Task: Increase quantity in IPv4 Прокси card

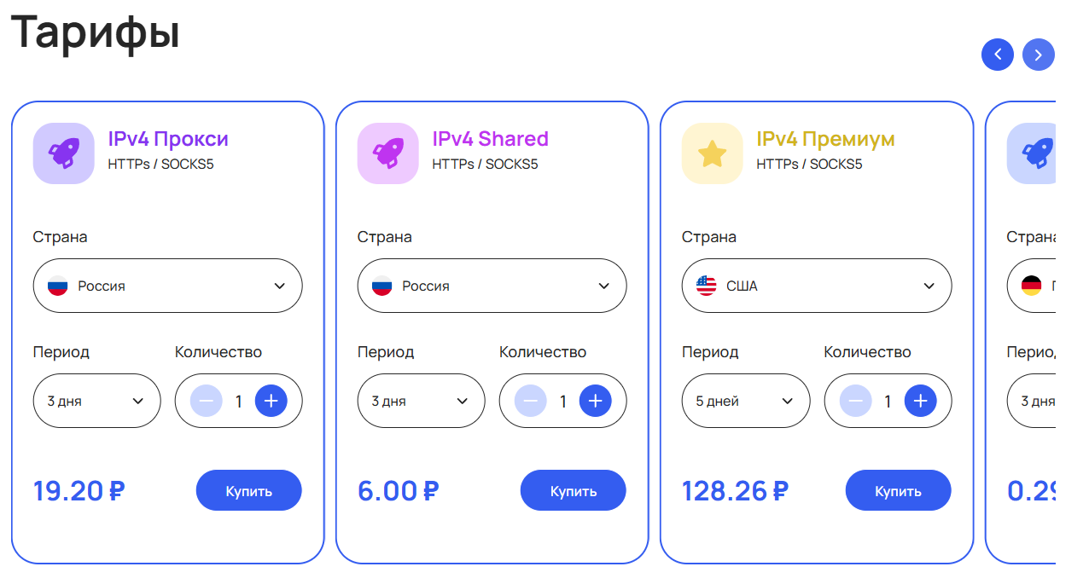Action: pyautogui.click(x=271, y=401)
